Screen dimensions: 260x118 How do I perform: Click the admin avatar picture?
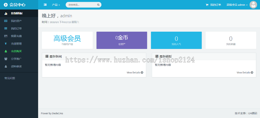253,5
